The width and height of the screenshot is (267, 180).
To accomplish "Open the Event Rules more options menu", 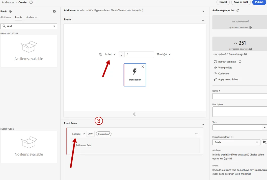I will pyautogui.click(x=197, y=134).
